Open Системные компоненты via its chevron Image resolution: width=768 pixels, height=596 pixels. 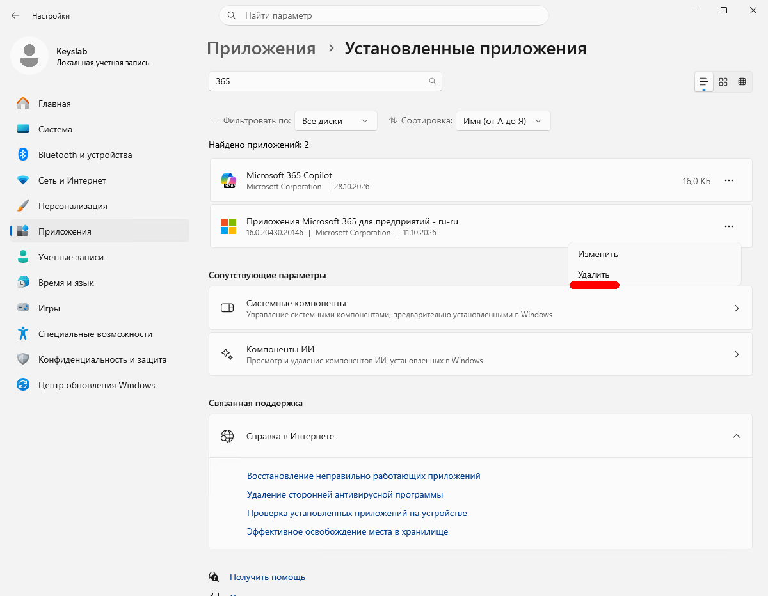[737, 308]
